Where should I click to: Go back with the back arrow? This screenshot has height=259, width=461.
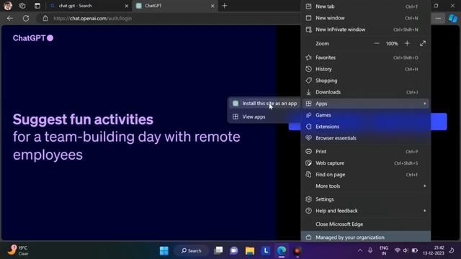(x=10, y=19)
